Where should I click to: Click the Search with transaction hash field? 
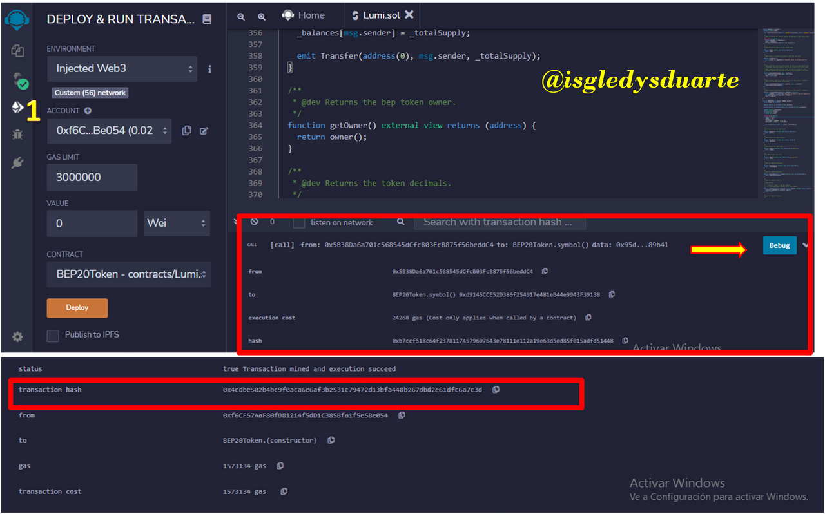tap(500, 222)
